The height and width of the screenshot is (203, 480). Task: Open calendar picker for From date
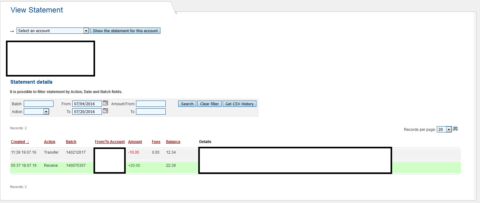(x=105, y=103)
